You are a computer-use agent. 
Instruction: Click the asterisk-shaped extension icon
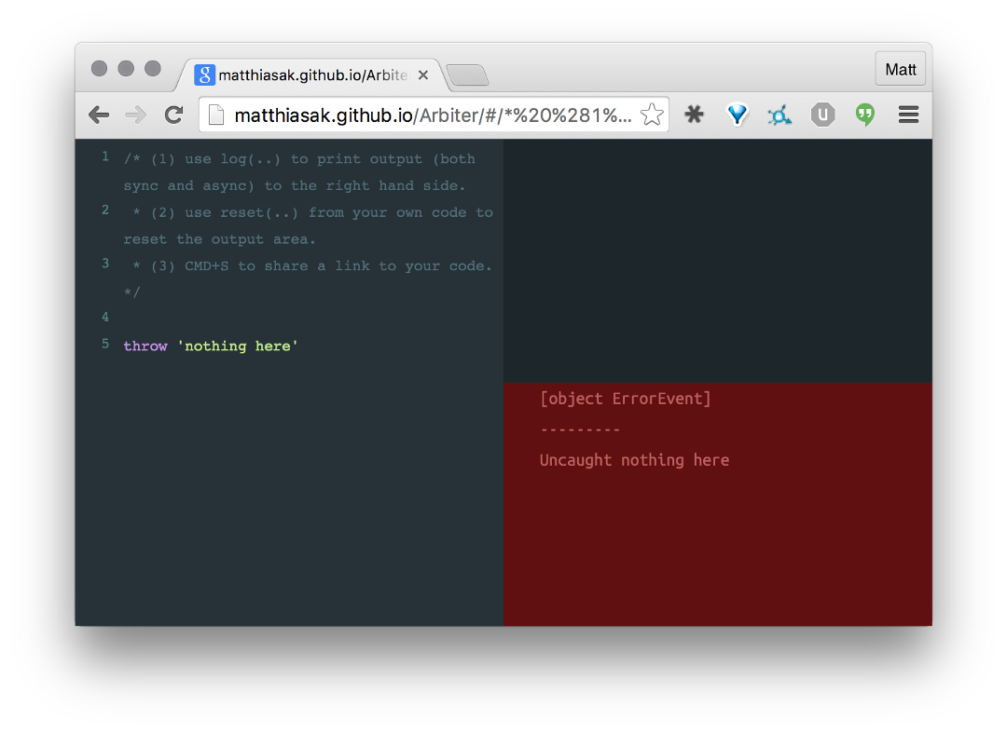[694, 114]
